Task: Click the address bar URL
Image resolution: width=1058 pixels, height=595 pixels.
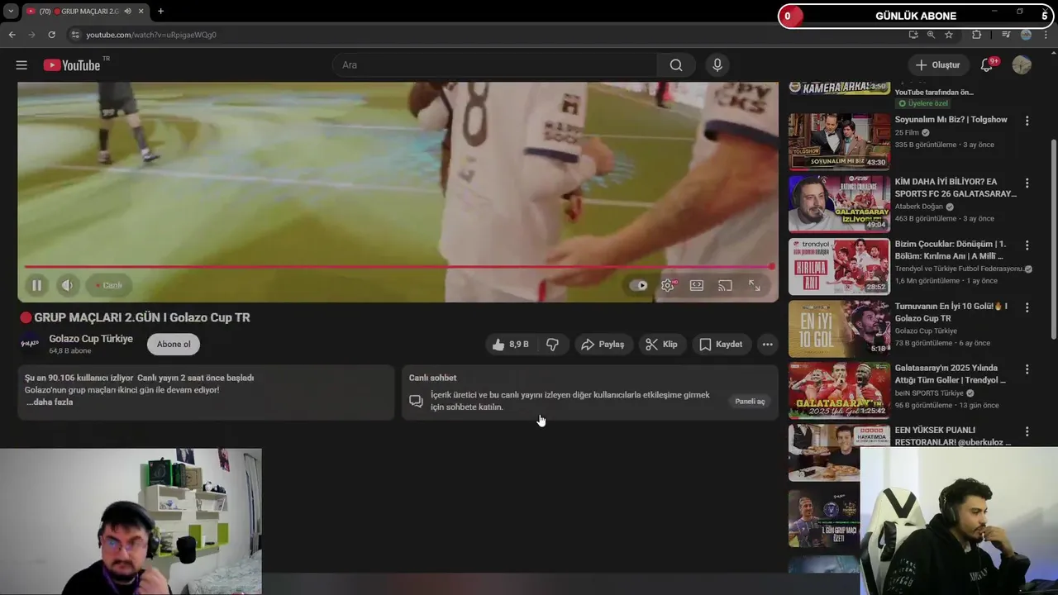Action: pyautogui.click(x=151, y=35)
